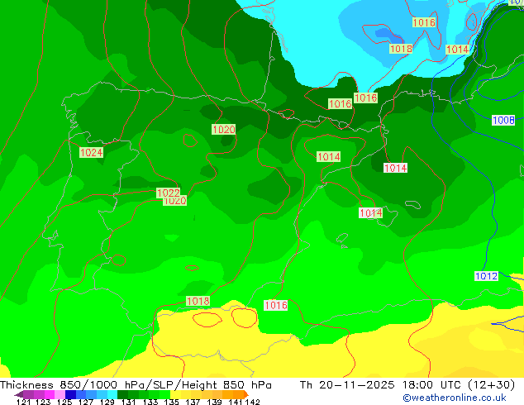Click the blue 1012 contour label
This screenshot has height=405, width=524.
pos(486,276)
